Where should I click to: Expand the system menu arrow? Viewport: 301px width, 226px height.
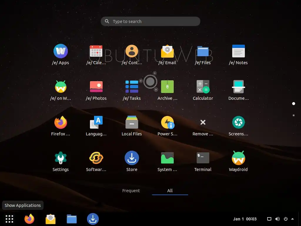pyautogui.click(x=292, y=219)
